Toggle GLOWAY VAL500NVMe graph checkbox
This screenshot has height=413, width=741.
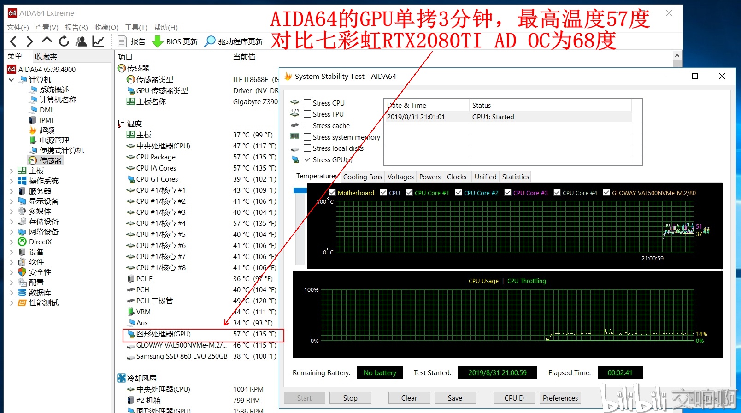(x=606, y=193)
